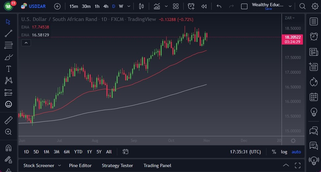321x172 pixels.
Task: Undo the last chart action
Action: coord(219,6)
